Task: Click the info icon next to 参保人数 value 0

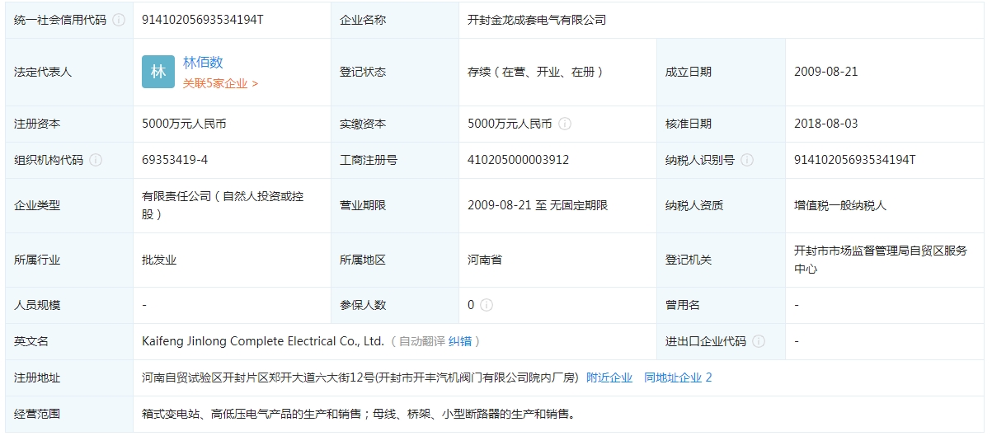Action: click(x=487, y=305)
